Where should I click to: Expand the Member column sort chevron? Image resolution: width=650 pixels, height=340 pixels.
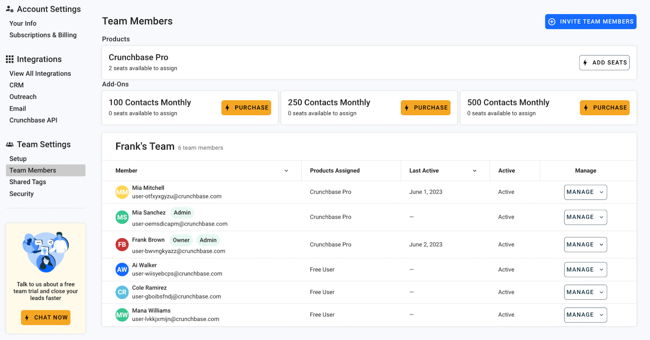pos(286,171)
